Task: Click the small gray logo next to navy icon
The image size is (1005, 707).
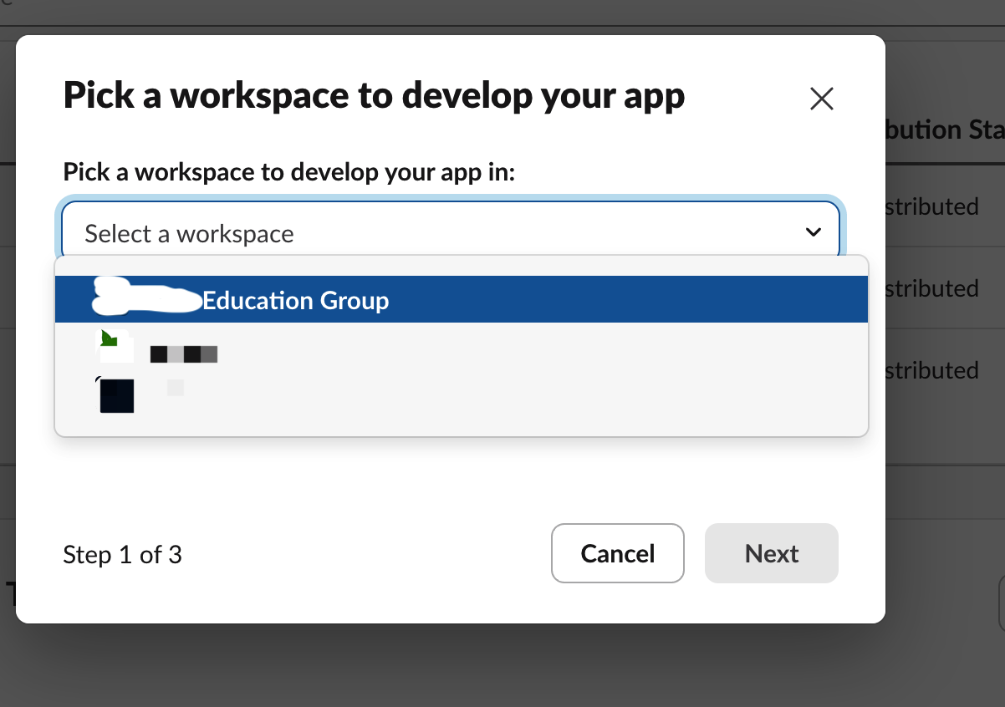Action: [174, 387]
